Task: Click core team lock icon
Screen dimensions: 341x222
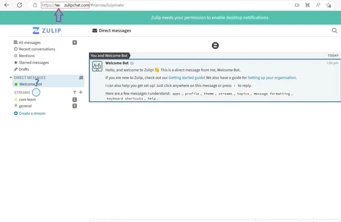Action: tap(16, 99)
